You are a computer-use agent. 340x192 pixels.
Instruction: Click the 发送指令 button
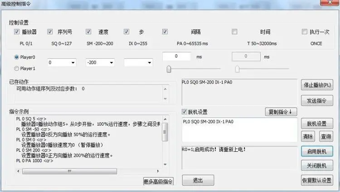pos(317,100)
